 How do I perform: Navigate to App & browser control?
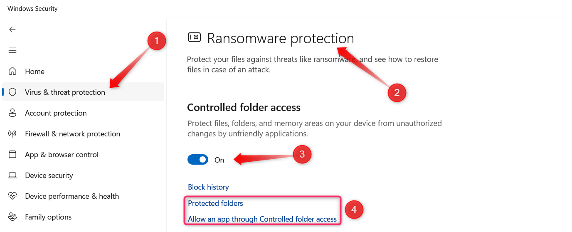pos(62,155)
